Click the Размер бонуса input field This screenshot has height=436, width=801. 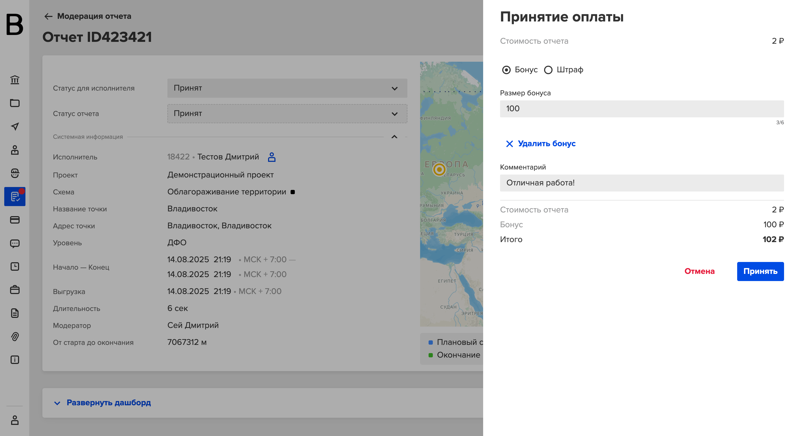point(642,109)
